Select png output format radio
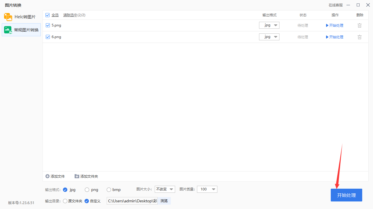This screenshot has height=209, width=373. tap(87, 190)
